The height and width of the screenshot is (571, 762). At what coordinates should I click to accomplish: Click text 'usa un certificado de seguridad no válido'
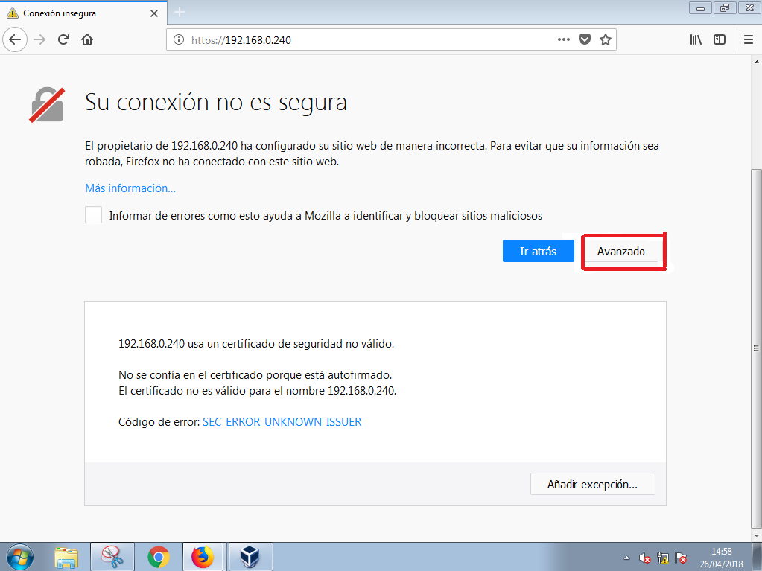tap(290, 344)
